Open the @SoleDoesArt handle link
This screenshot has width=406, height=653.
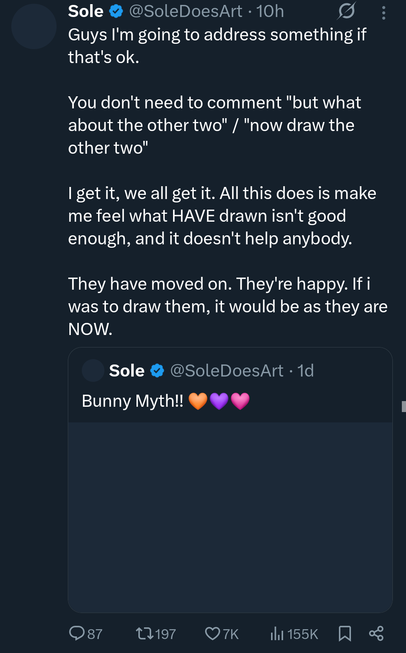(x=185, y=11)
